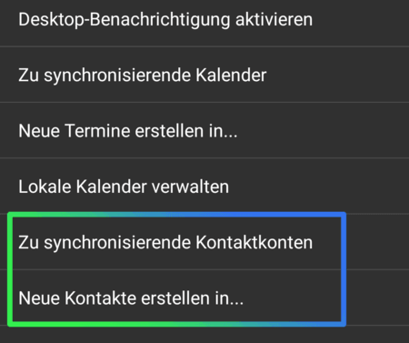Click the 'Neue Termine erstellen in...' label
409x343 pixels.
point(128,131)
